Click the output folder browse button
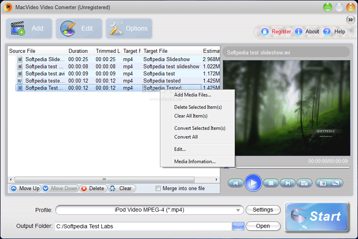Image resolution: width=358 pixels, height=239 pixels. [238, 226]
